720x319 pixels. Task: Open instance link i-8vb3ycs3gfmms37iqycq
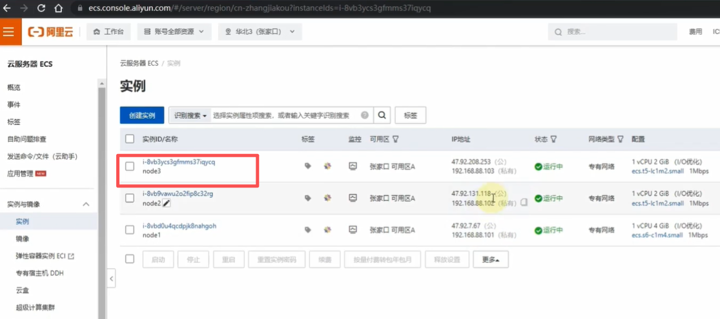pos(179,162)
